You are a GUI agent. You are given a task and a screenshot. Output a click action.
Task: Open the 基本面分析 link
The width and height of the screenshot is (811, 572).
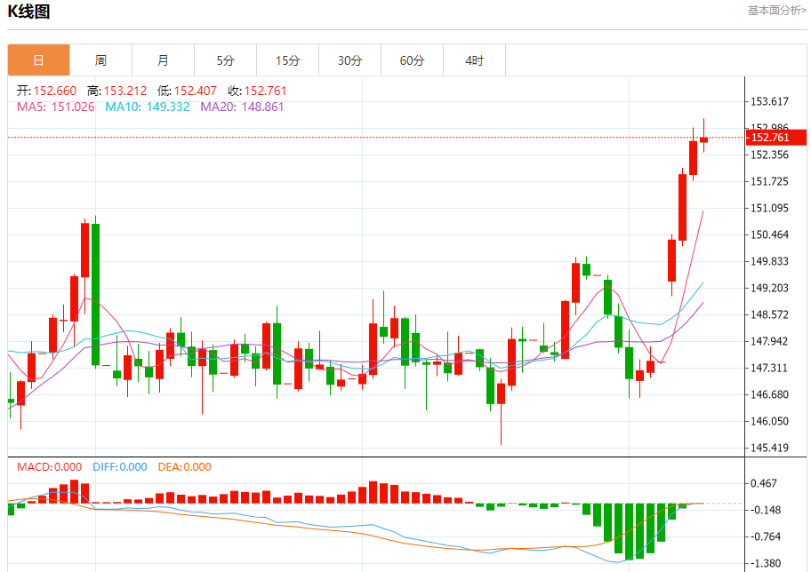click(776, 11)
